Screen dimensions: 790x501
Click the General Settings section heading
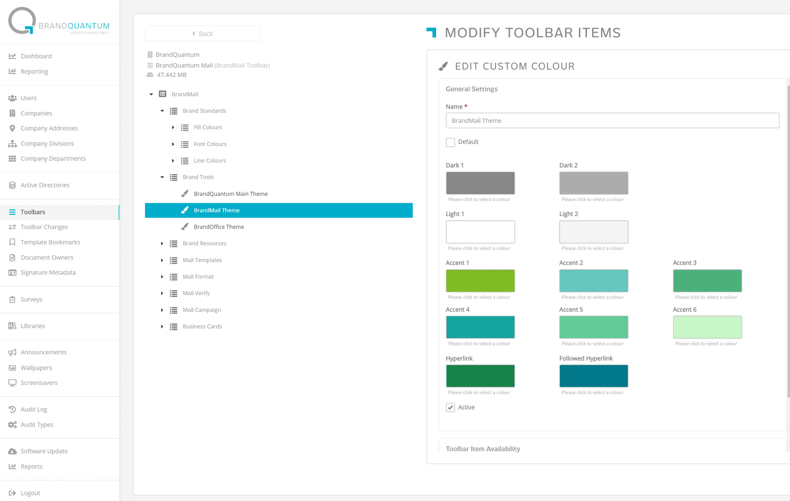[x=472, y=89]
